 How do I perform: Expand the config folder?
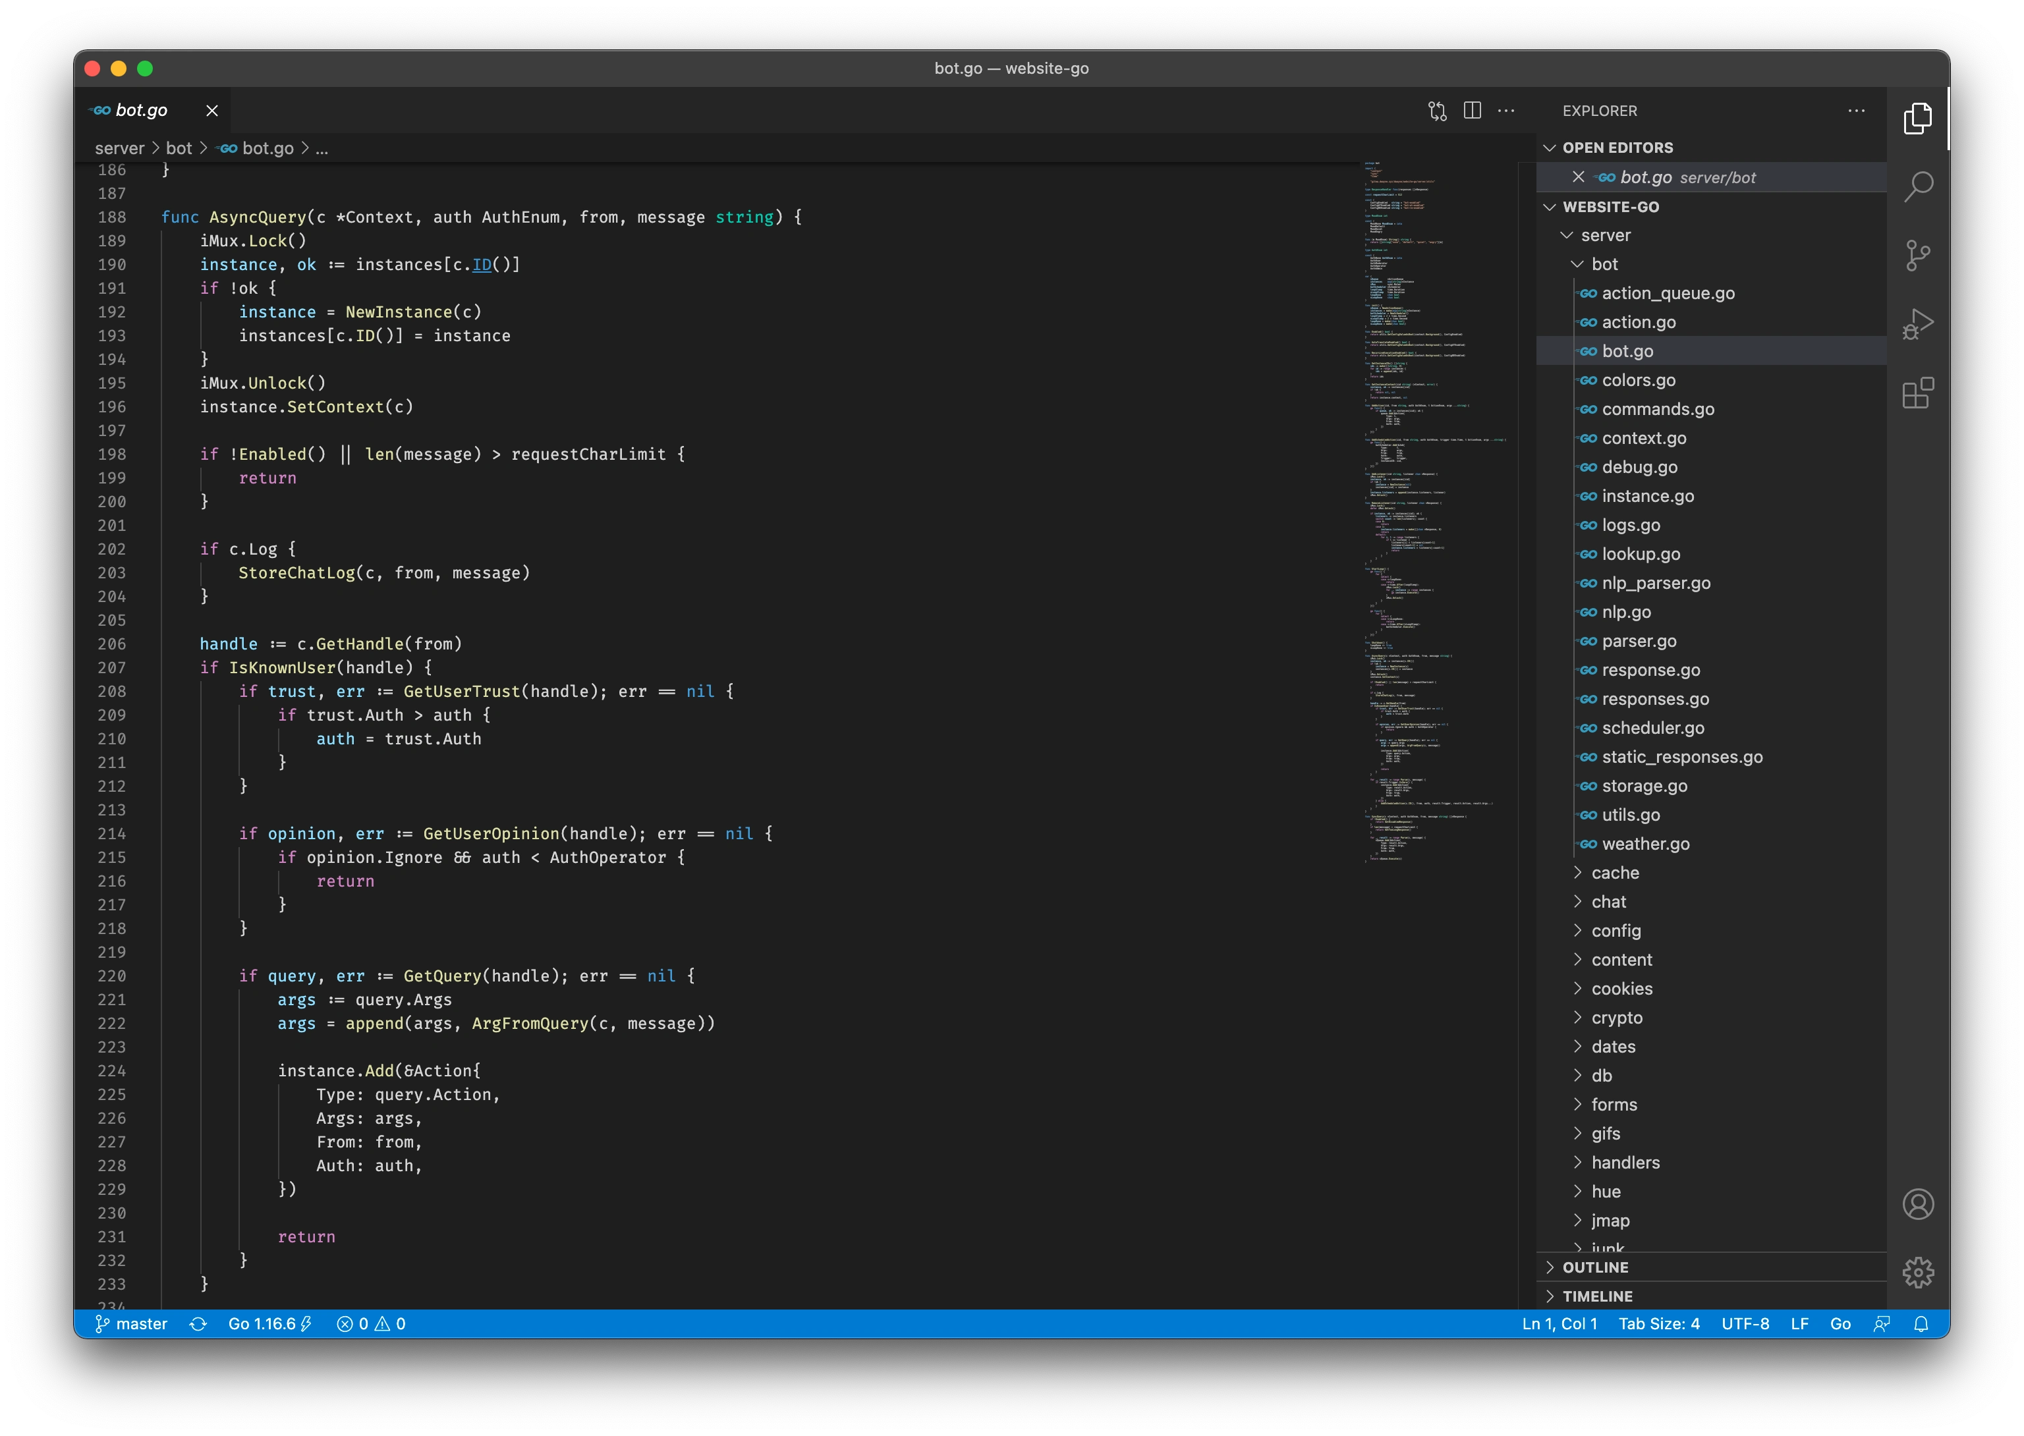click(x=1711, y=931)
